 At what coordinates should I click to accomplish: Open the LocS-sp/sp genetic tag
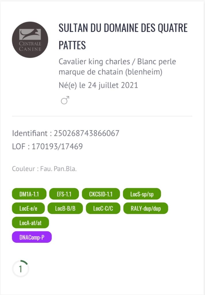[142, 194]
